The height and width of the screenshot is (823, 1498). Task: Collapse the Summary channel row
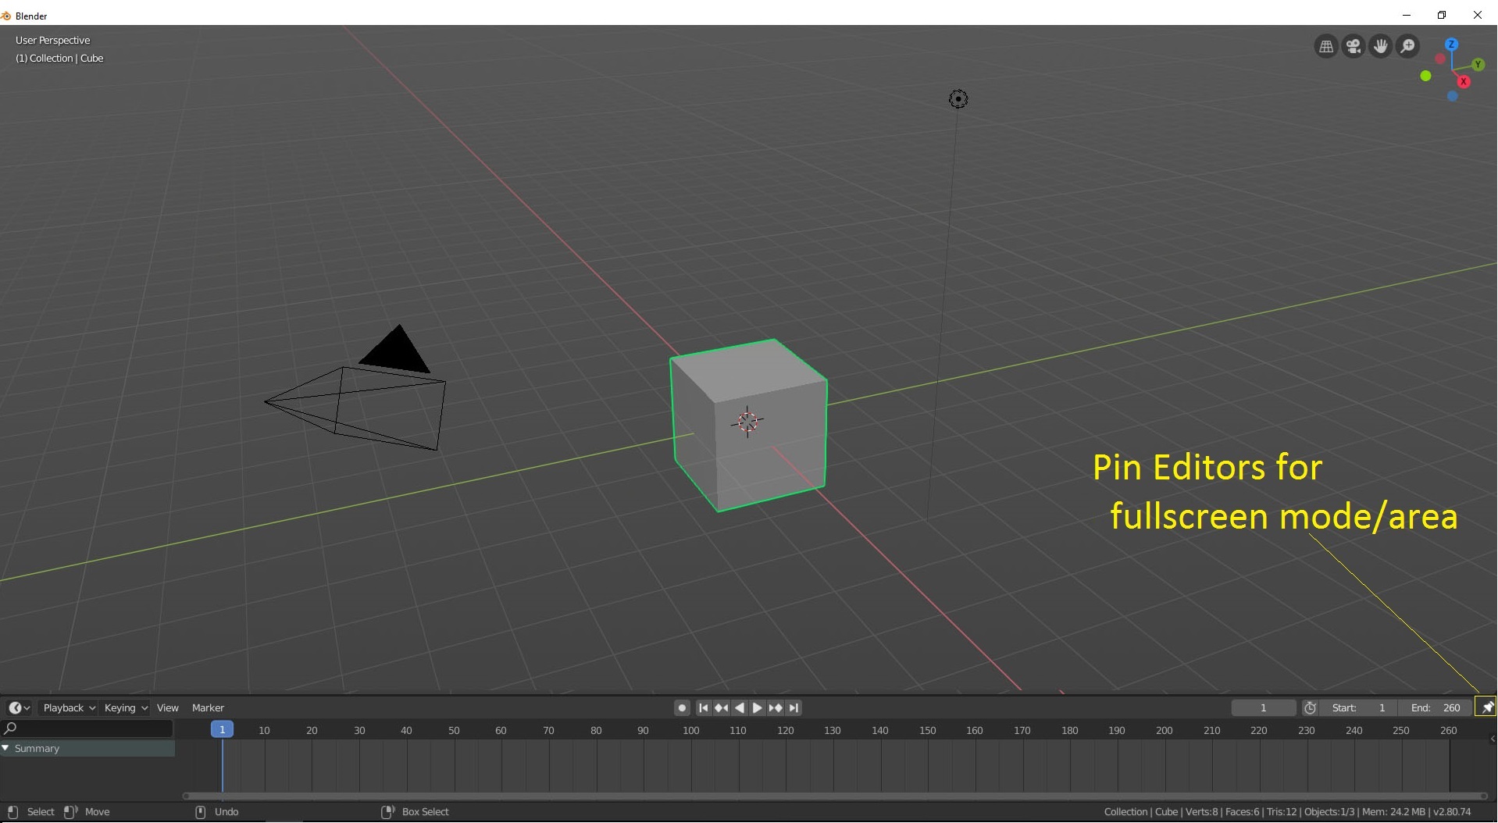pos(5,748)
